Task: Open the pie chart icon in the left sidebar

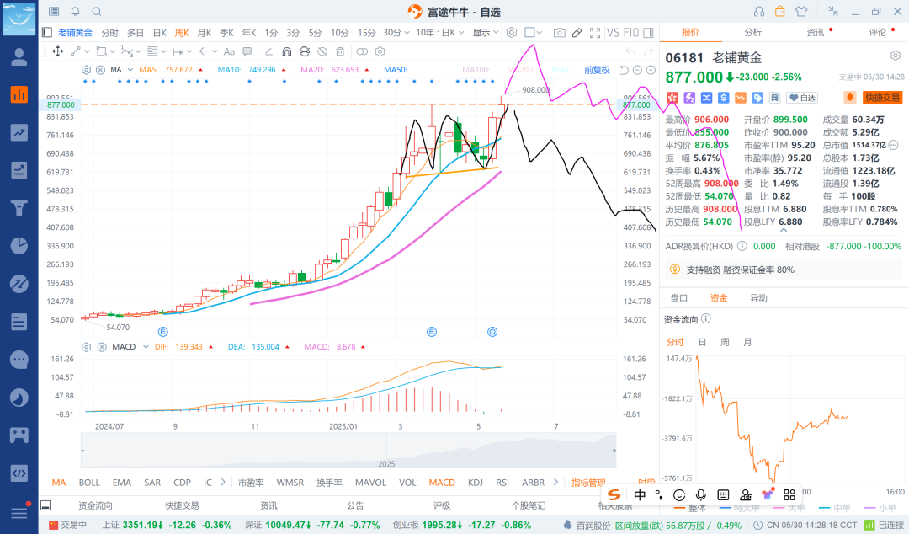Action: point(19,246)
